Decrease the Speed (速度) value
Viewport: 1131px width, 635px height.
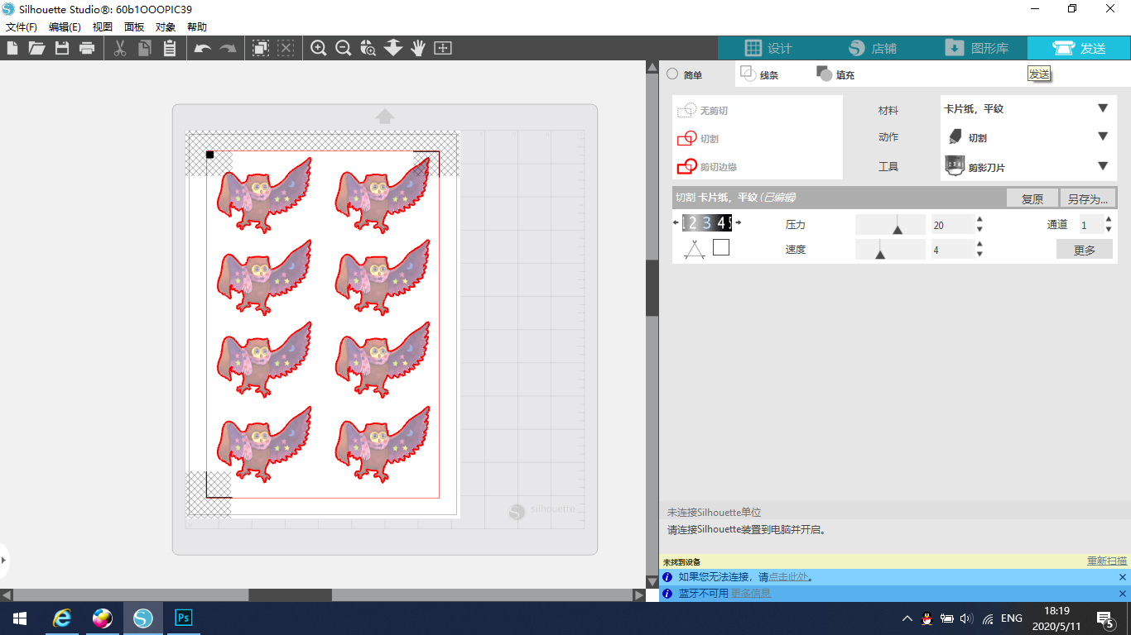click(980, 254)
